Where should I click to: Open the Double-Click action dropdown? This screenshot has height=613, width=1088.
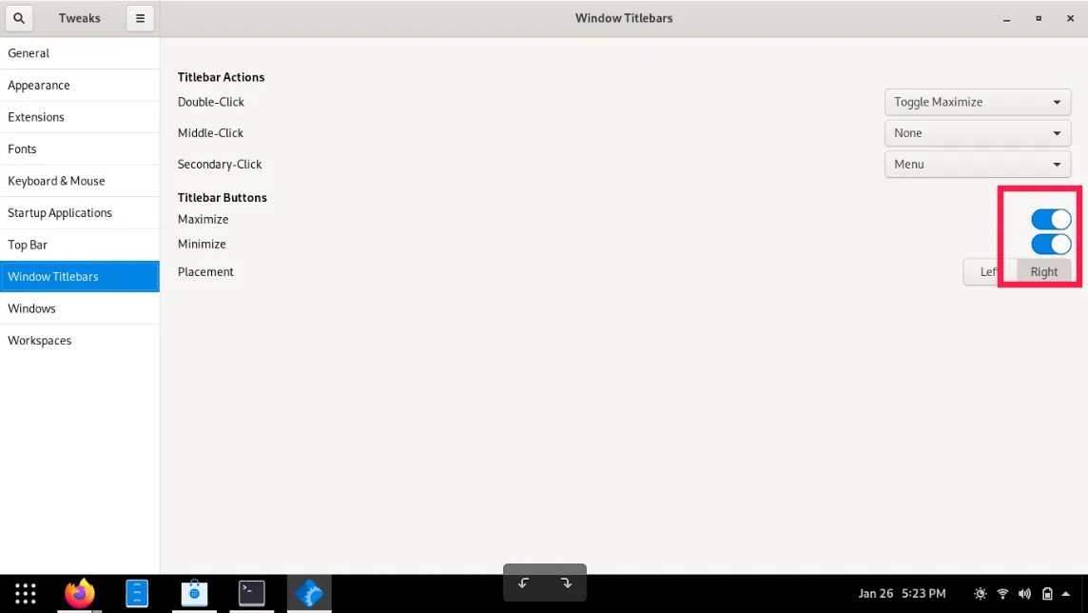977,102
